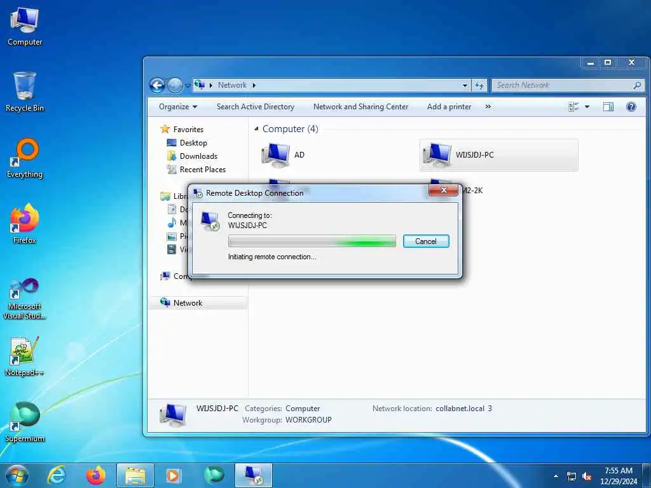Click collabnet.local 3 network location
The height and width of the screenshot is (488, 651).
(x=463, y=409)
